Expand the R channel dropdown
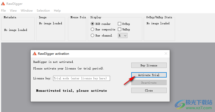 (x=123, y=35)
